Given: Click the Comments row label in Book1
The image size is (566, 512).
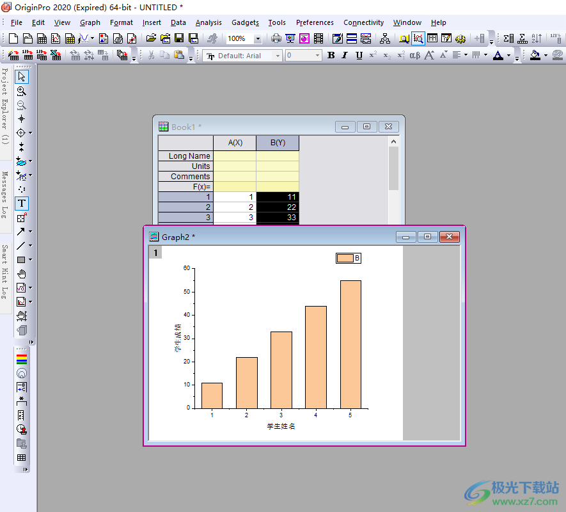Looking at the screenshot, I should coord(185,177).
